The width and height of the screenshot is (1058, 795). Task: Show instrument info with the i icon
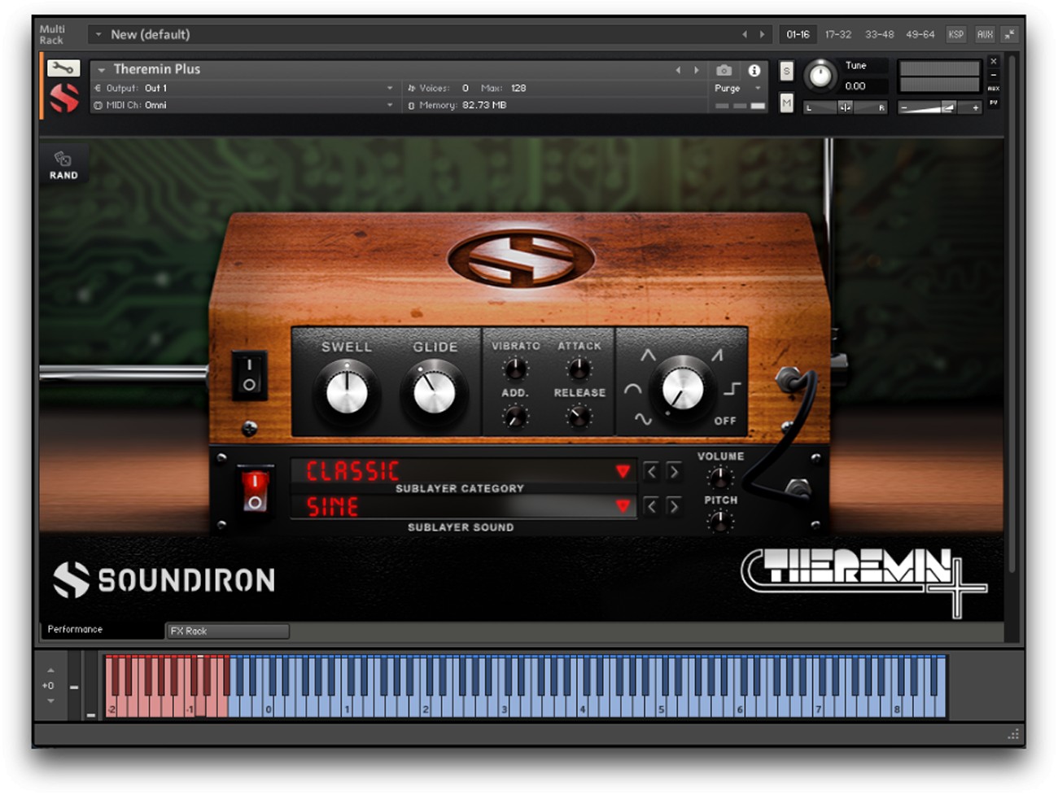[x=754, y=71]
